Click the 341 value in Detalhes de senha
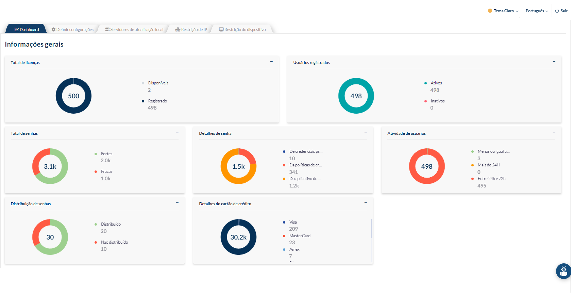The width and height of the screenshot is (573, 295). pyautogui.click(x=293, y=172)
